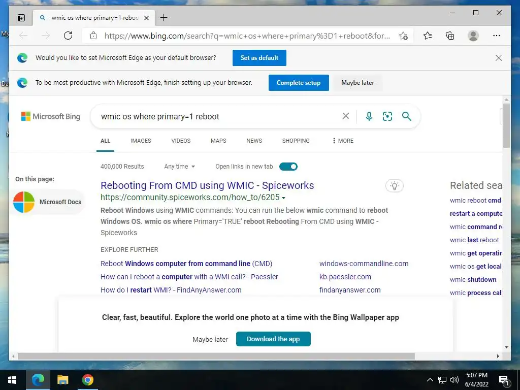Viewport: 520px width, 390px height.
Task: Toggle Open links in new tab
Action: [288, 167]
